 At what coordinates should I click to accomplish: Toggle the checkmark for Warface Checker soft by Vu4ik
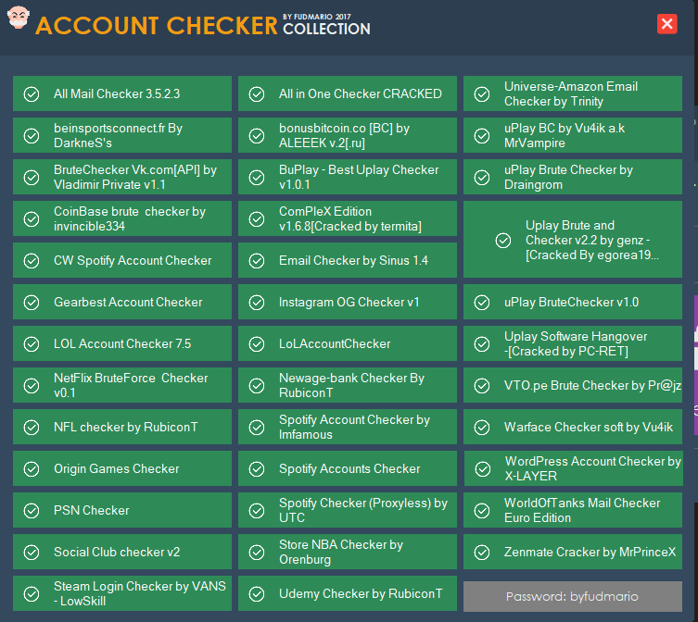point(482,428)
